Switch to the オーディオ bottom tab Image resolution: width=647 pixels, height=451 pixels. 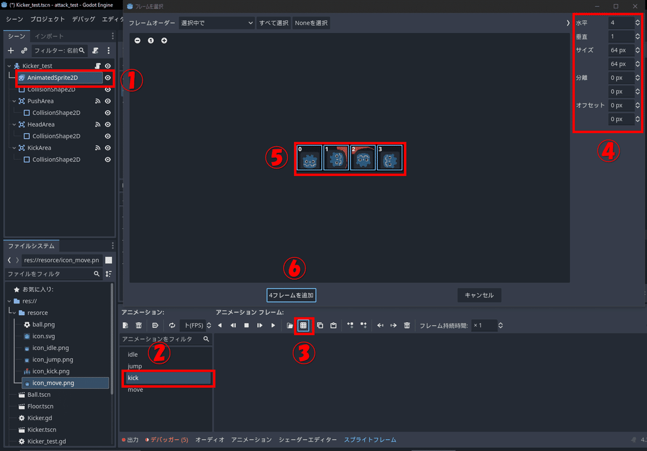pyautogui.click(x=210, y=440)
